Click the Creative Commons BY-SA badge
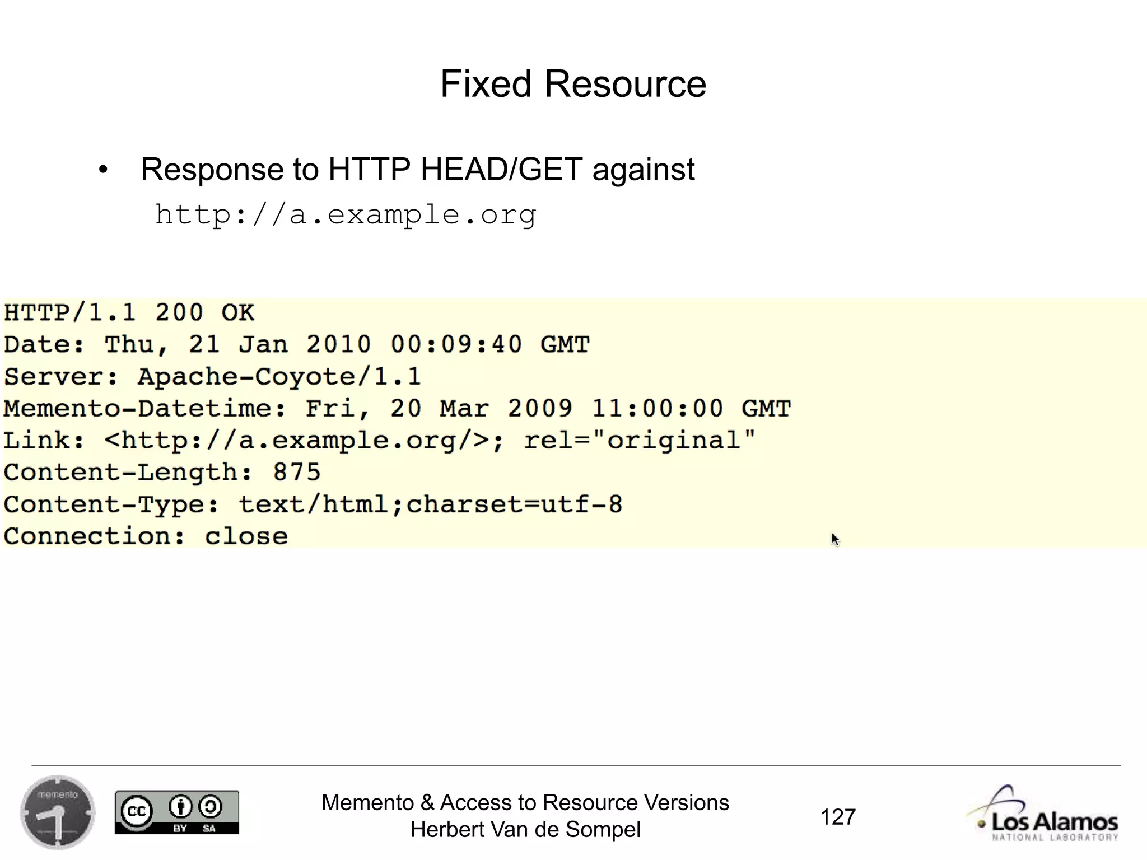 (x=177, y=812)
